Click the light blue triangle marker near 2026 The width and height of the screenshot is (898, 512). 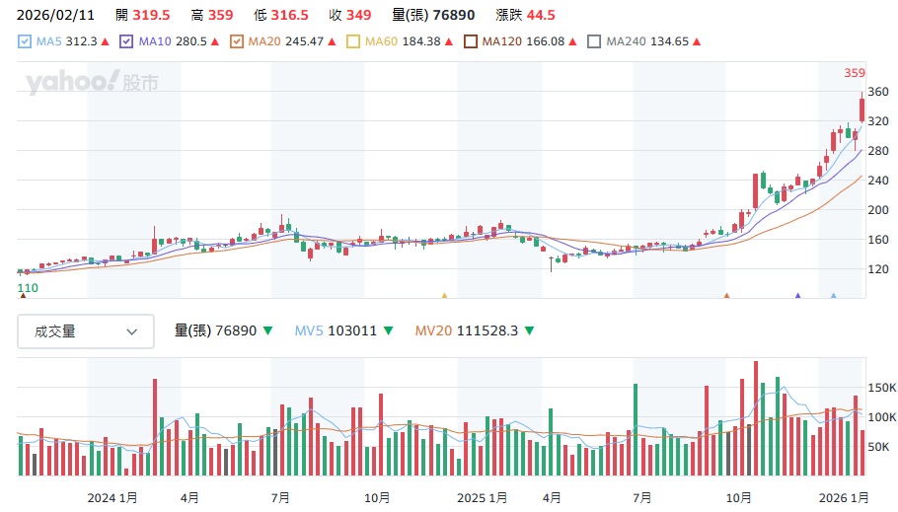pos(834,295)
